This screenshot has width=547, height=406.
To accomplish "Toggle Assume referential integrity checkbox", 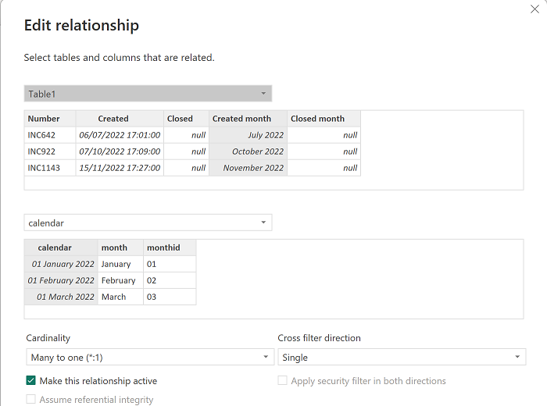I will (31, 400).
